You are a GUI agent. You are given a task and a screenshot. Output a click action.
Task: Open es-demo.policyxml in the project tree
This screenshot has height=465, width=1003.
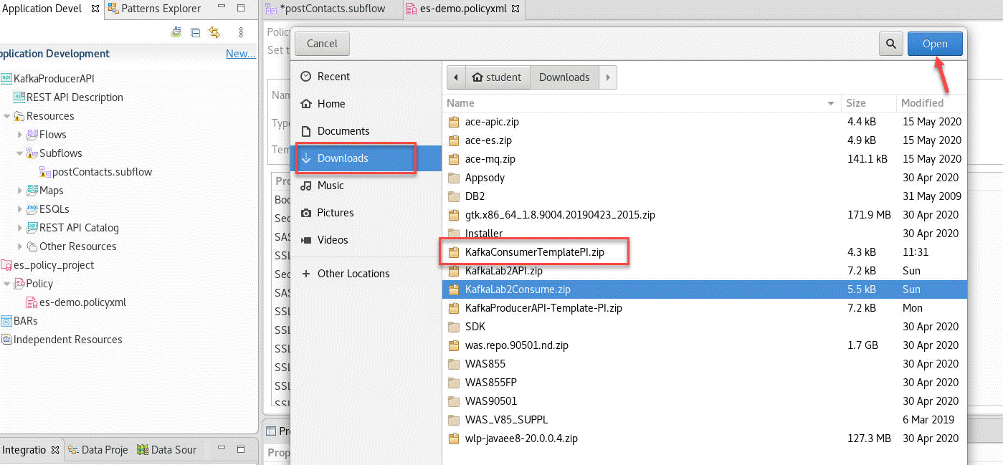pos(82,302)
